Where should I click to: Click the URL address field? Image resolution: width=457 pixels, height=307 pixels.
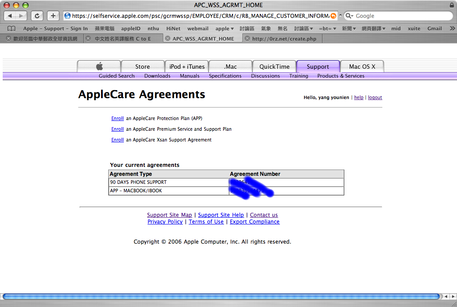point(200,16)
